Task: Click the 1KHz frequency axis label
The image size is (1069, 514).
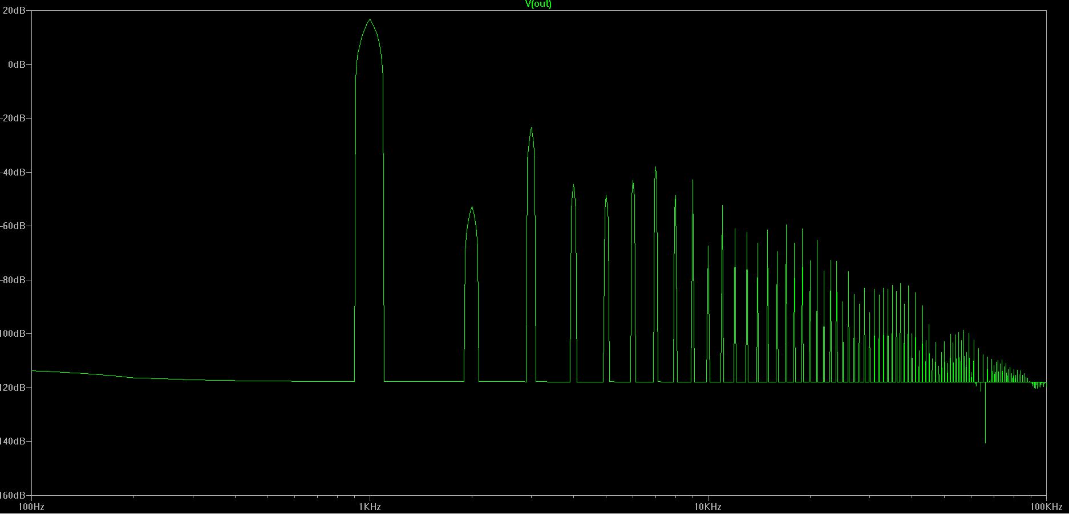Action: pyautogui.click(x=370, y=507)
